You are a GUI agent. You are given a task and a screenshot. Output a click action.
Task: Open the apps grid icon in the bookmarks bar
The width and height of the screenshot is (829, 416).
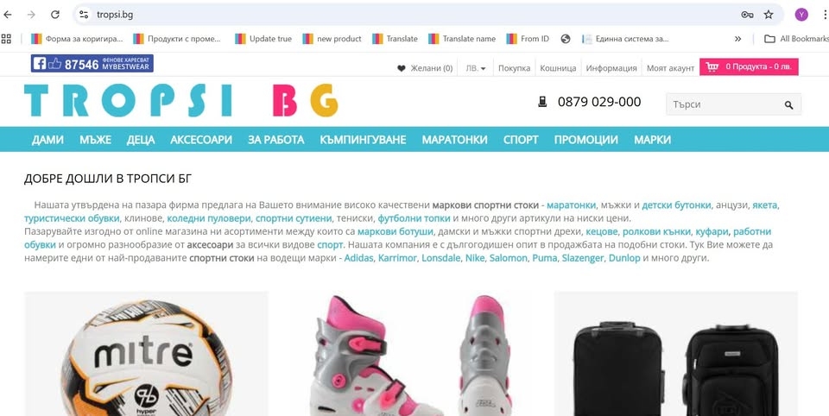[6, 39]
